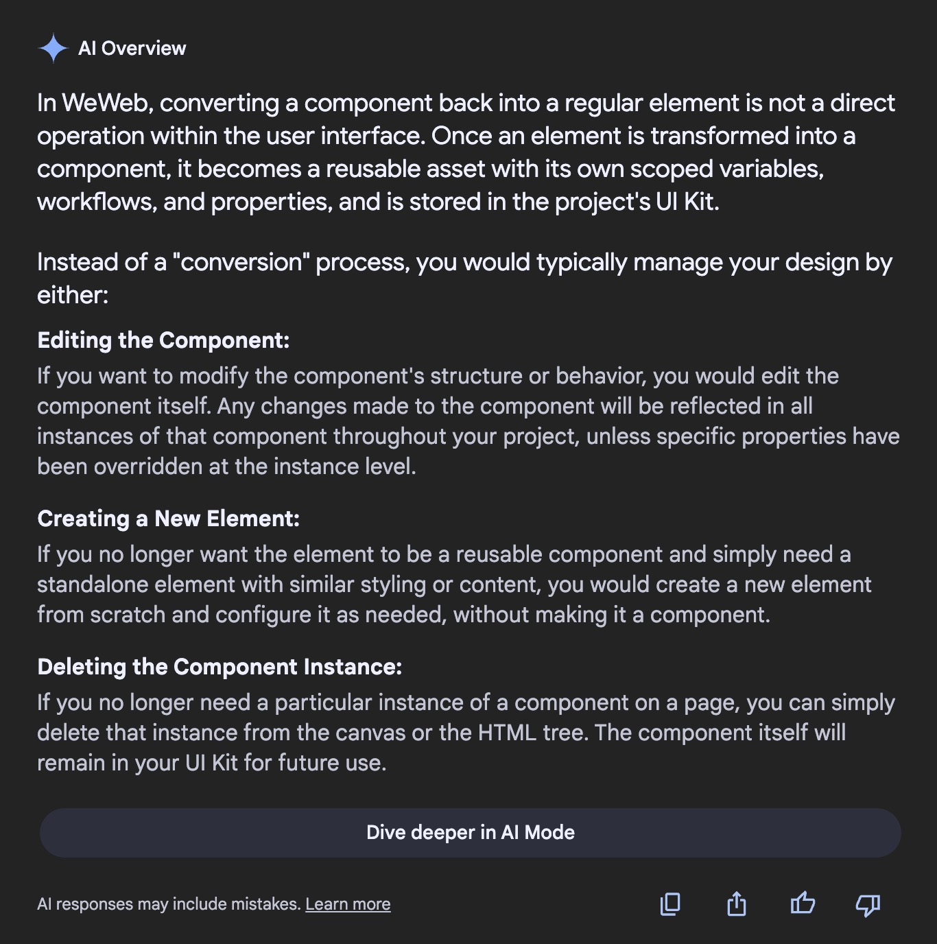Select the Creating a New Element heading
Viewport: 937px width, 944px height.
(168, 519)
